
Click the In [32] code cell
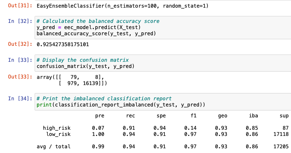[x=163, y=27]
